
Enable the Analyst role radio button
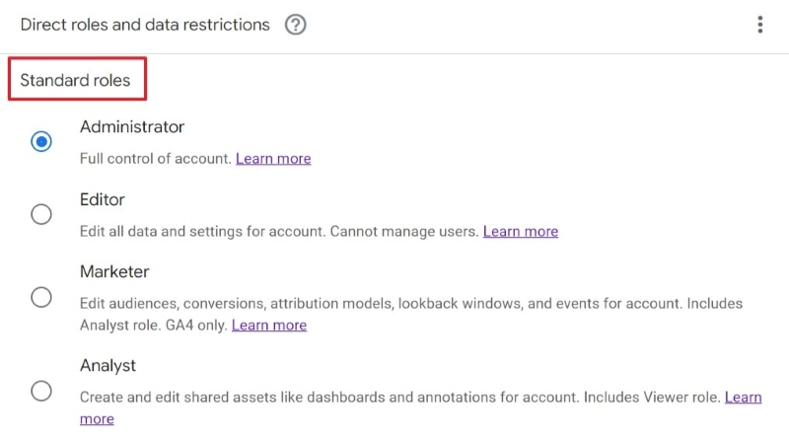41,391
